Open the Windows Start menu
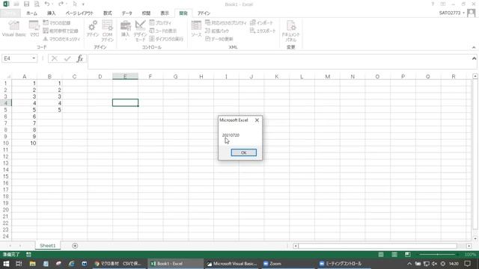479x269 pixels. click(x=6, y=264)
